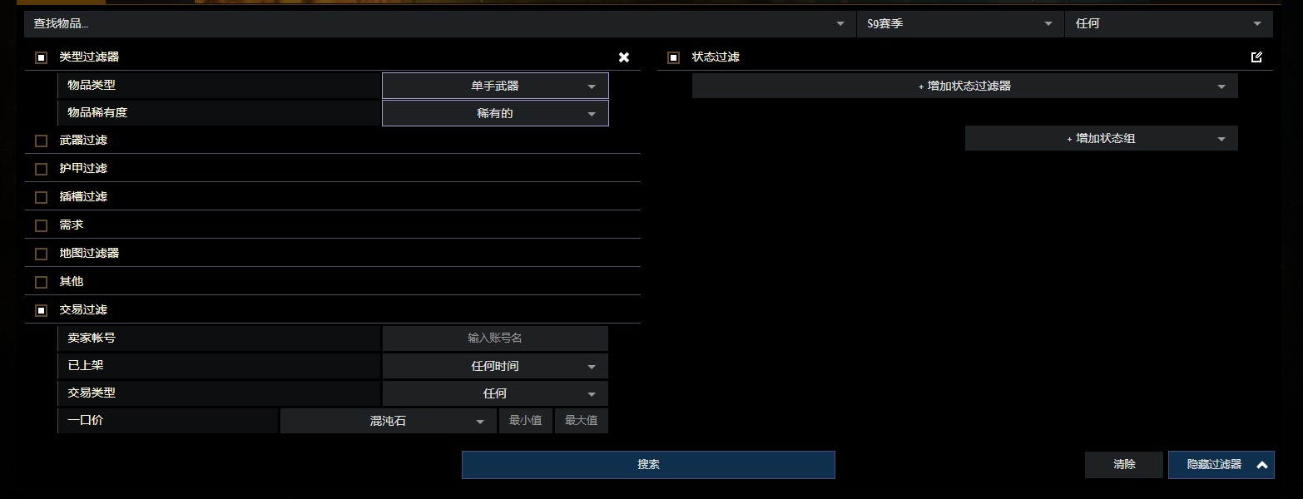The height and width of the screenshot is (499, 1303).
Task: Expand the 增加状态过滤器 selector
Action: (x=964, y=86)
